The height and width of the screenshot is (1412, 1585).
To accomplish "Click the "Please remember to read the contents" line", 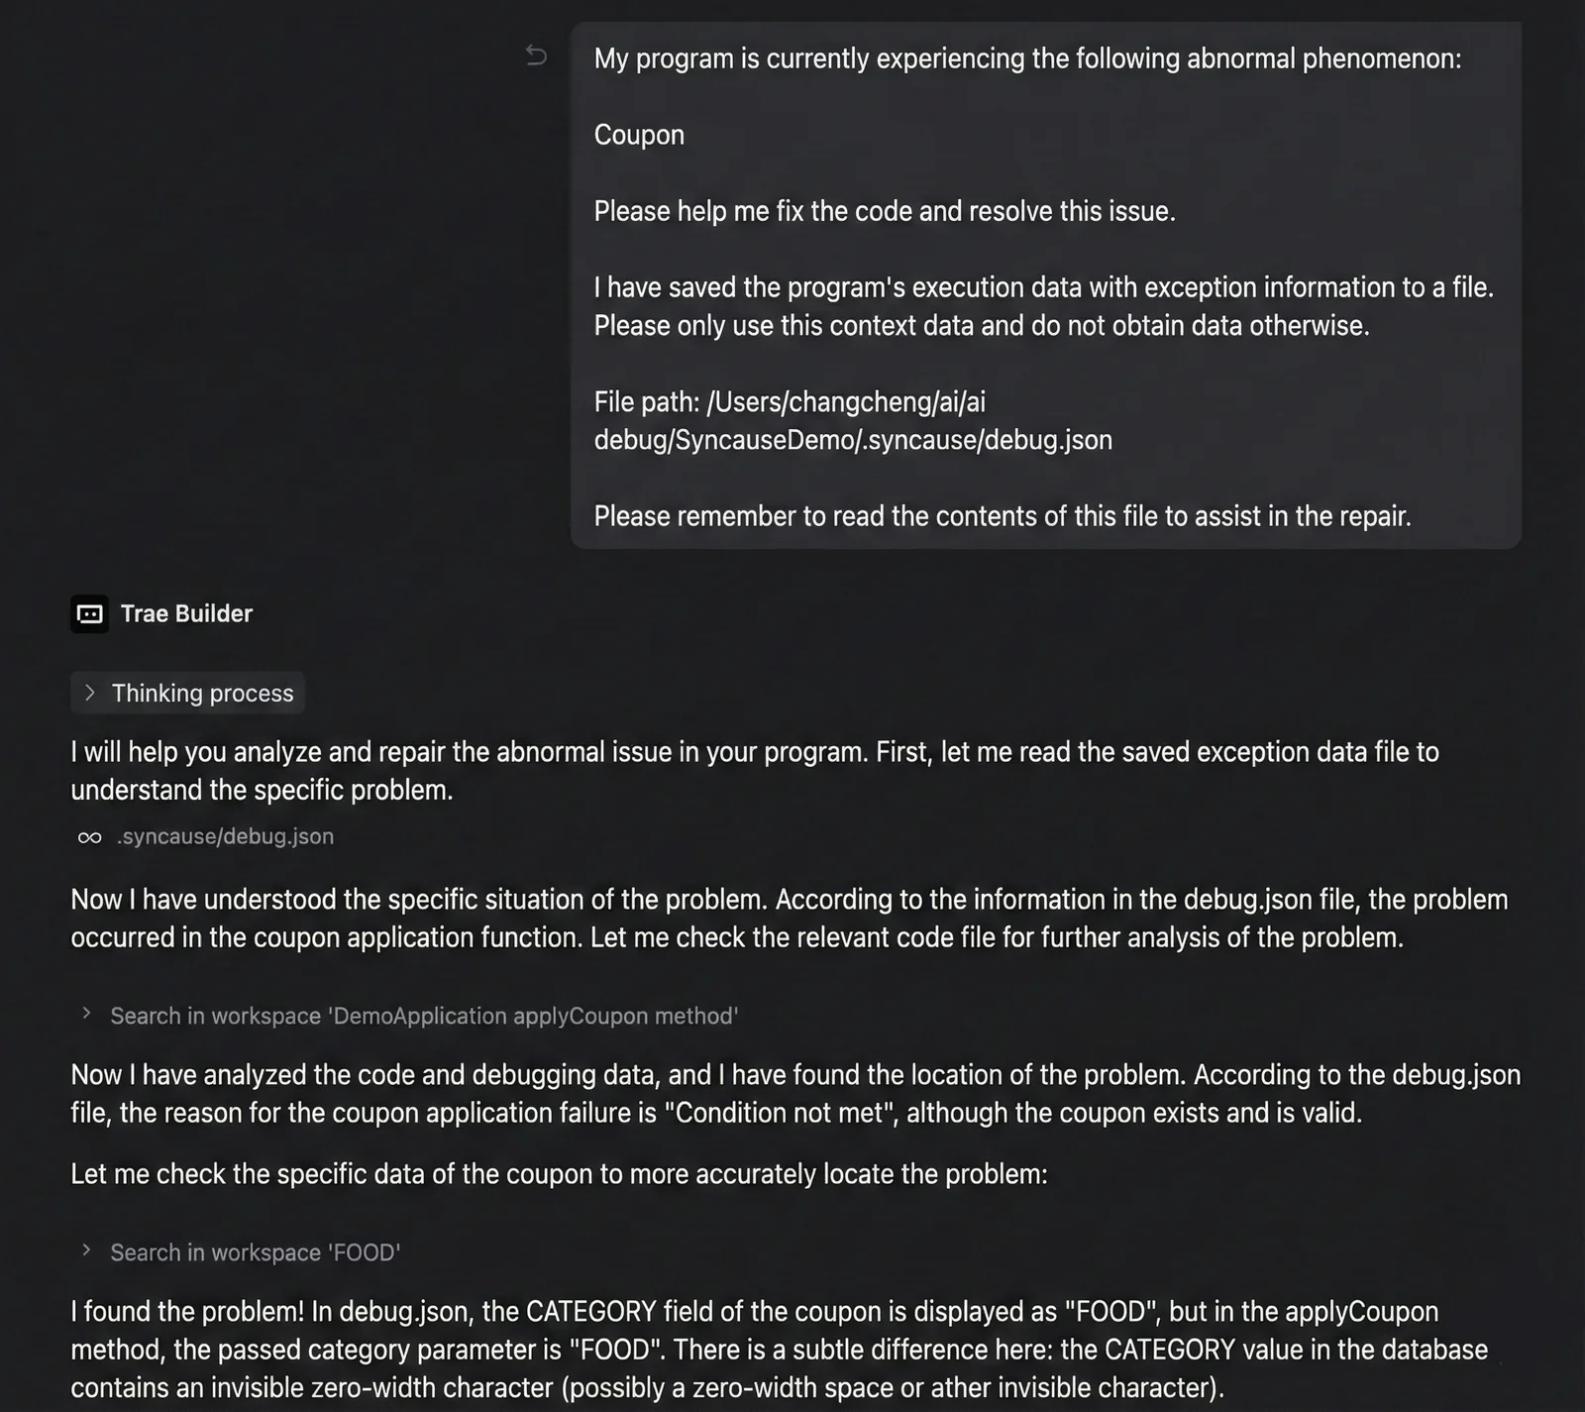I will (1003, 516).
